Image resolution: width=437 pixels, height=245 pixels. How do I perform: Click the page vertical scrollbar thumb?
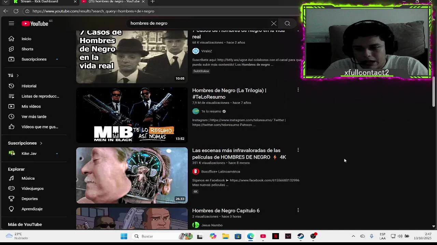[434, 92]
